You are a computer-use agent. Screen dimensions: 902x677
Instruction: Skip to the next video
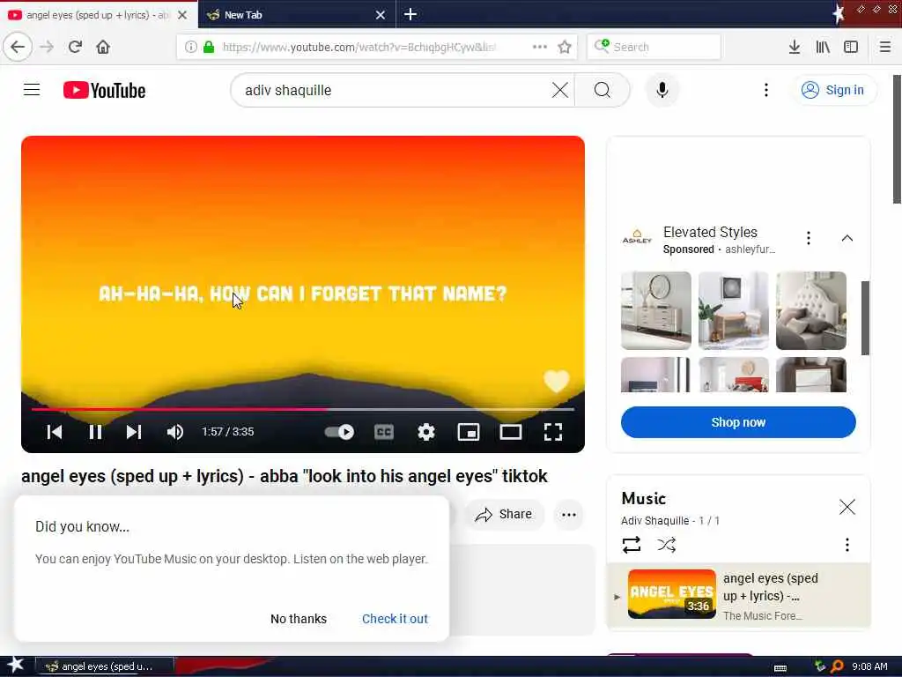[134, 432]
